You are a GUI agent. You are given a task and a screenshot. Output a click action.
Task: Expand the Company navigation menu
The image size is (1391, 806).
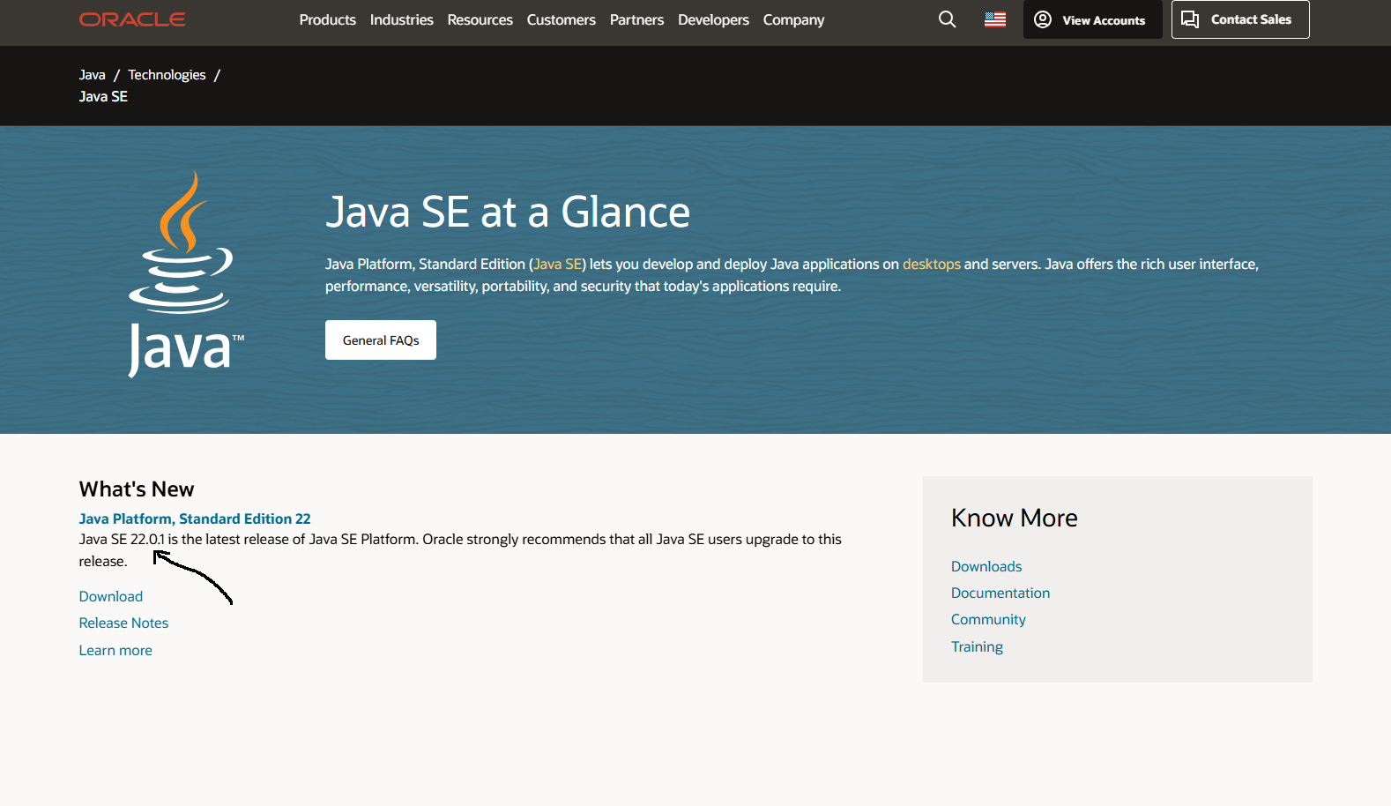click(793, 19)
